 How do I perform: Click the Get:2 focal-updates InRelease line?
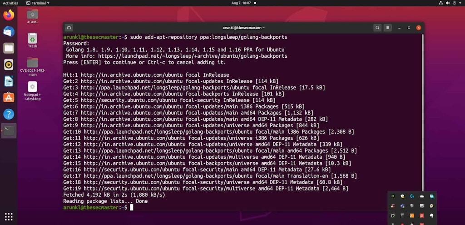pos(171,81)
